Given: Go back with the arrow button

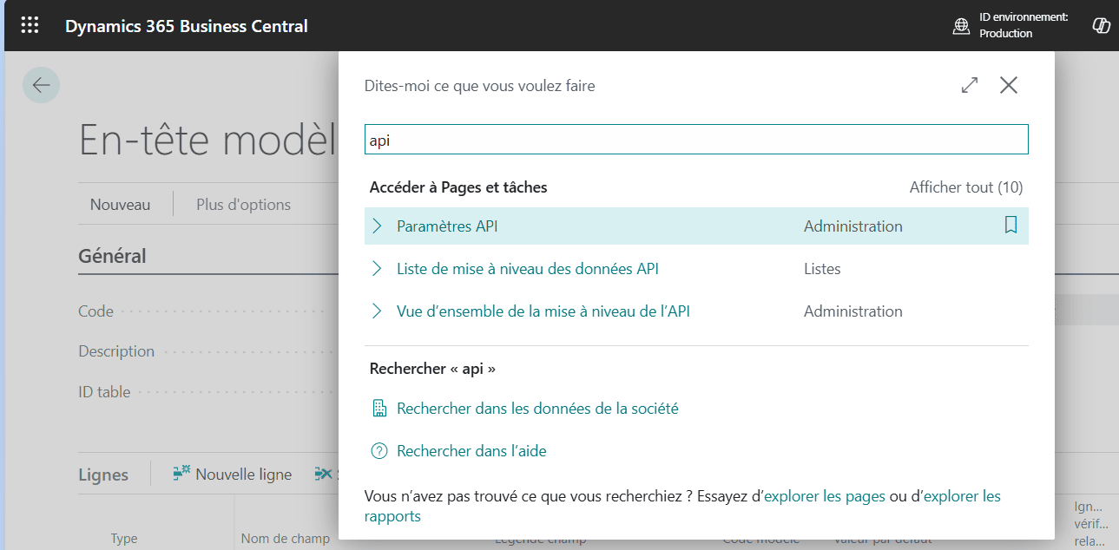Looking at the screenshot, I should [x=41, y=85].
